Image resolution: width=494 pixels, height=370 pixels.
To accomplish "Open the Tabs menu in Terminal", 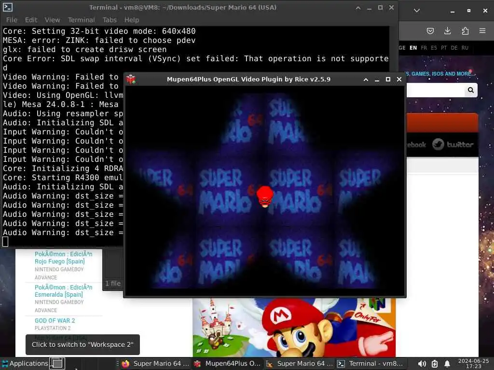I will click(110, 20).
